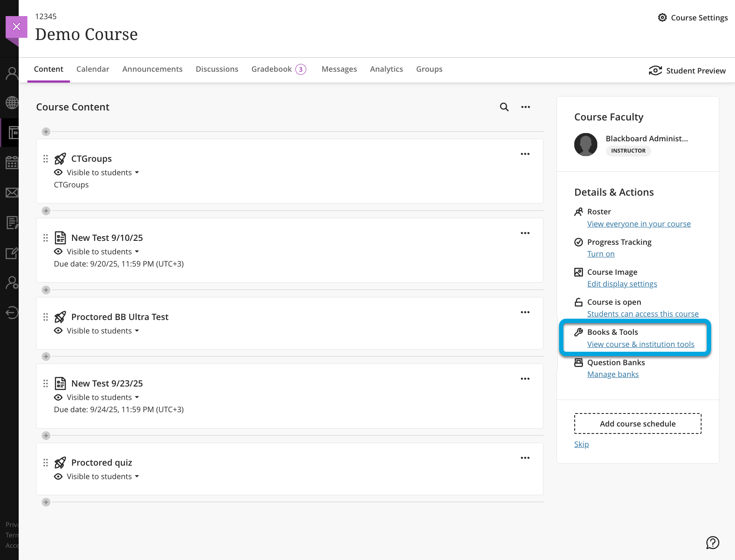
Task: Open View course & institution tools link
Action: 640,344
